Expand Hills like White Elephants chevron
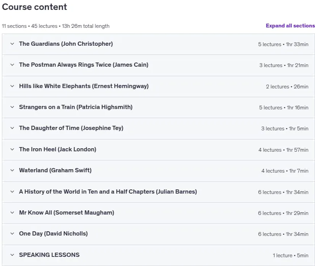This screenshot has width=315, height=266. (x=12, y=86)
